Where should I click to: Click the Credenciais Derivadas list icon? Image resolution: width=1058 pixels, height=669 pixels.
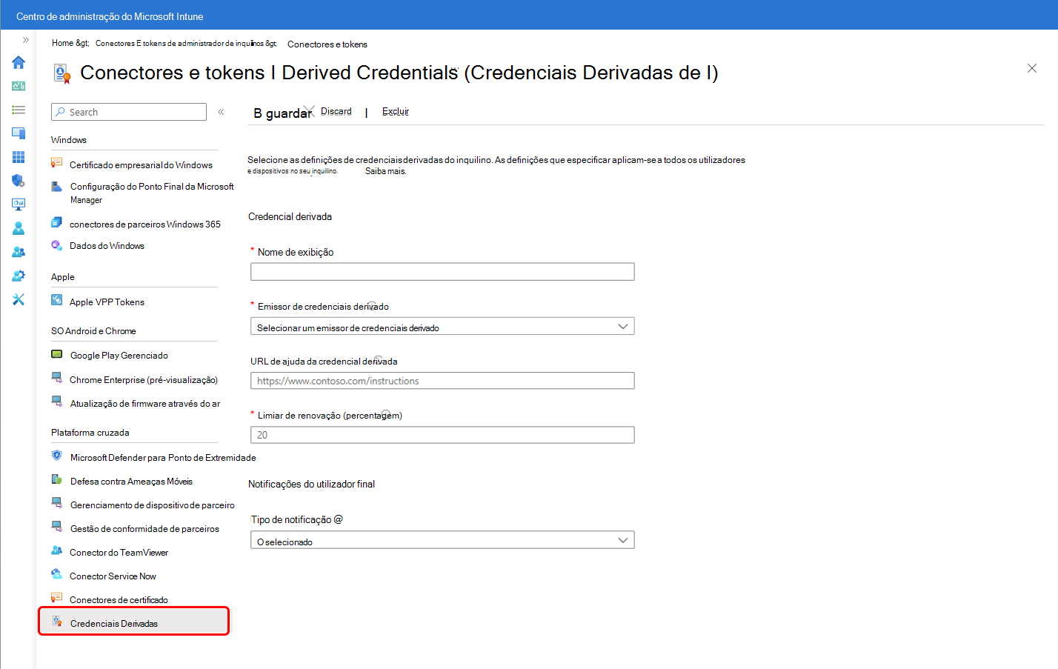[x=57, y=622]
